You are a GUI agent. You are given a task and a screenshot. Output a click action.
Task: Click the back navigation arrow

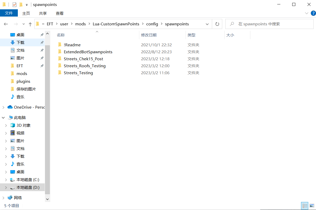[x=6, y=24]
